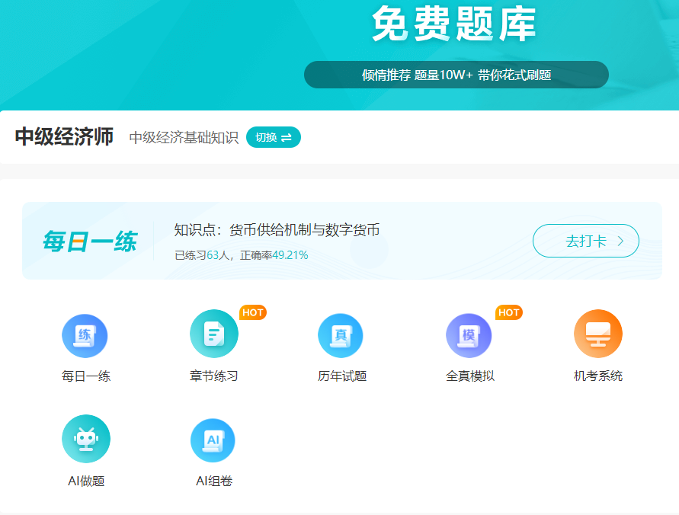Click the arrow chevron in 去打卡 button
Viewport: 679px width, 515px height.
623,240
